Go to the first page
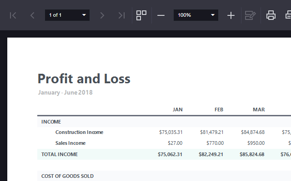 click(13, 15)
